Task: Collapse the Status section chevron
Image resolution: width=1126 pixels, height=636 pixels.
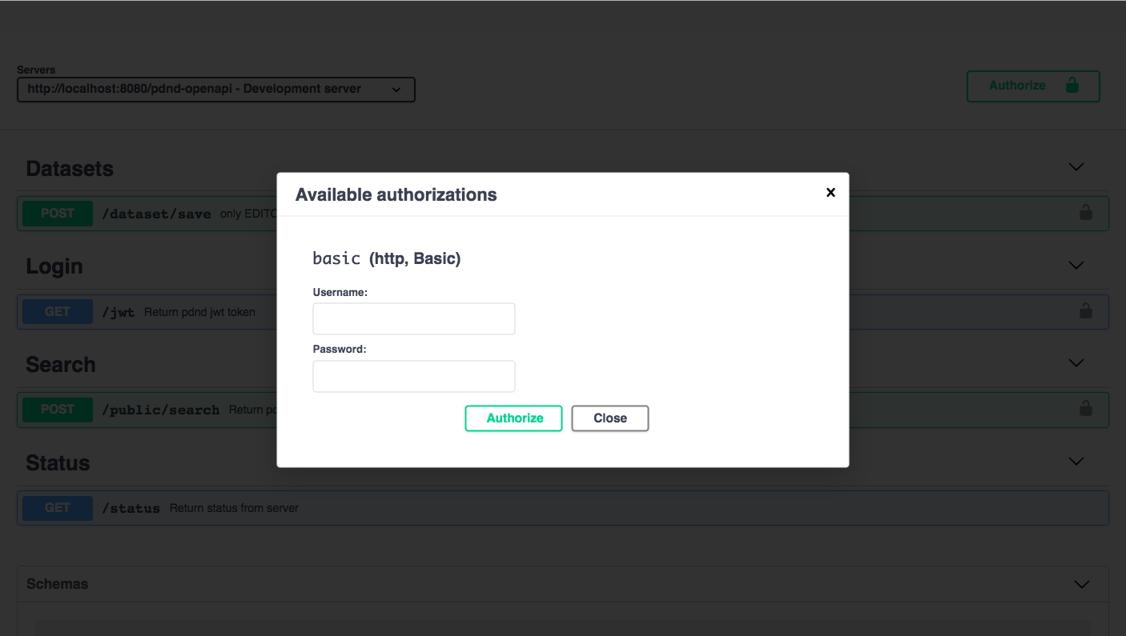Action: [1076, 462]
